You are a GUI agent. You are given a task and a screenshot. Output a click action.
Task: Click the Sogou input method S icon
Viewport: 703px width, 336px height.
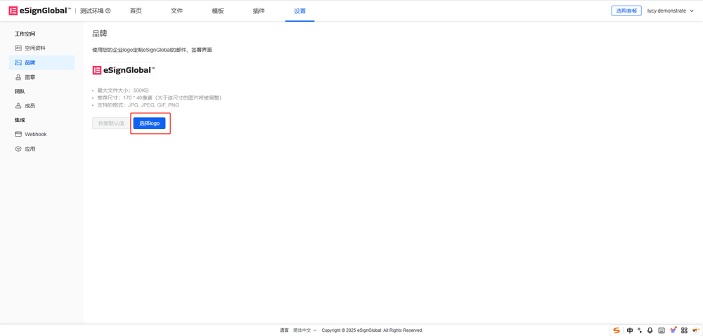(x=617, y=330)
